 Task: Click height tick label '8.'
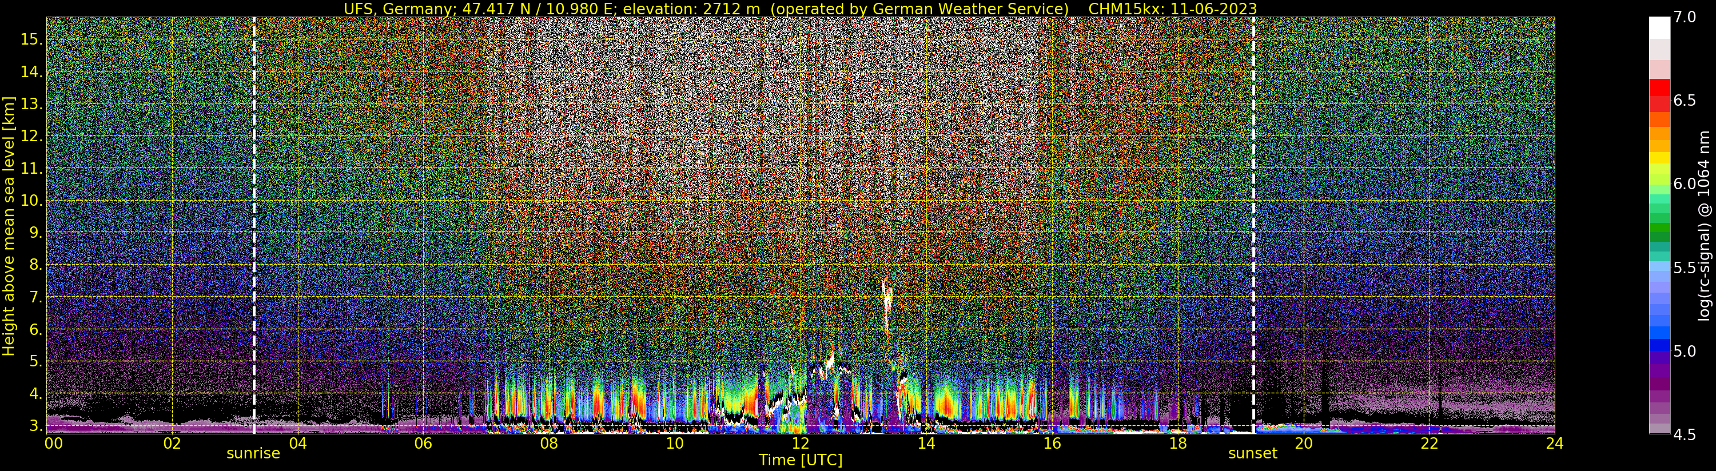tap(36, 265)
